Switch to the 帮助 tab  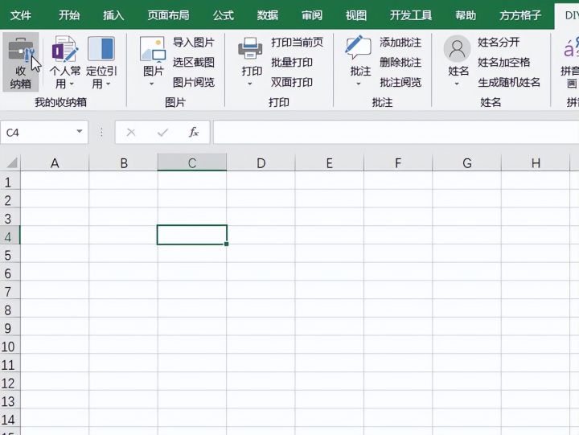pyautogui.click(x=466, y=15)
